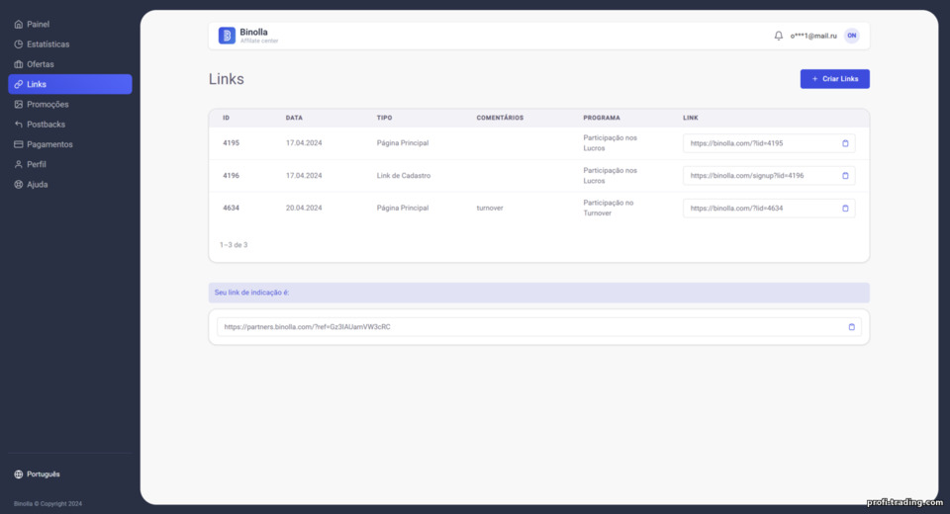Click the lid=4634 link field

(x=769, y=209)
